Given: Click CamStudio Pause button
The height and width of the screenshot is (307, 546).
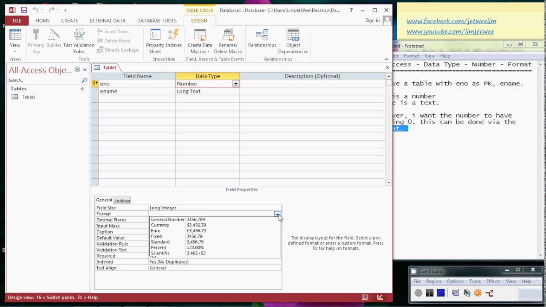Looking at the screenshot, I should [430, 293].
